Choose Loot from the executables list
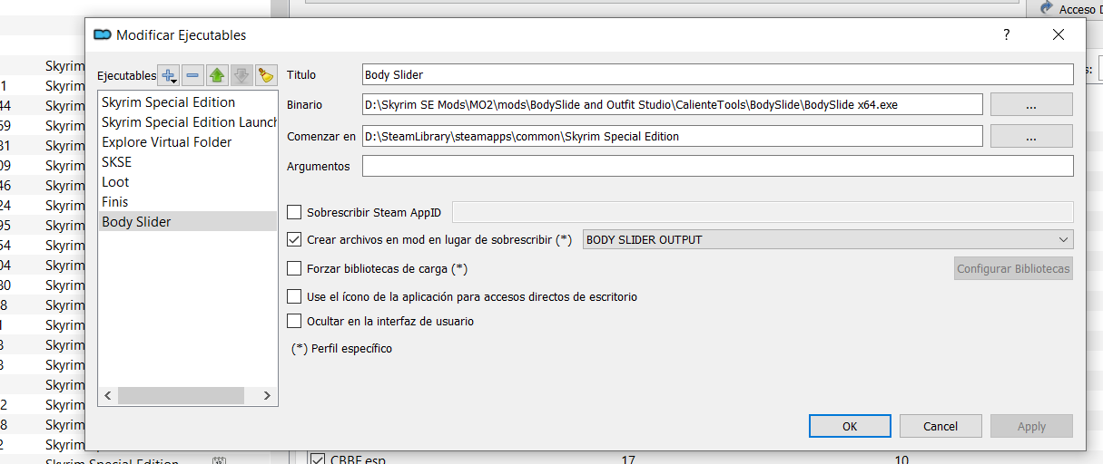The image size is (1103, 464). 188,182
